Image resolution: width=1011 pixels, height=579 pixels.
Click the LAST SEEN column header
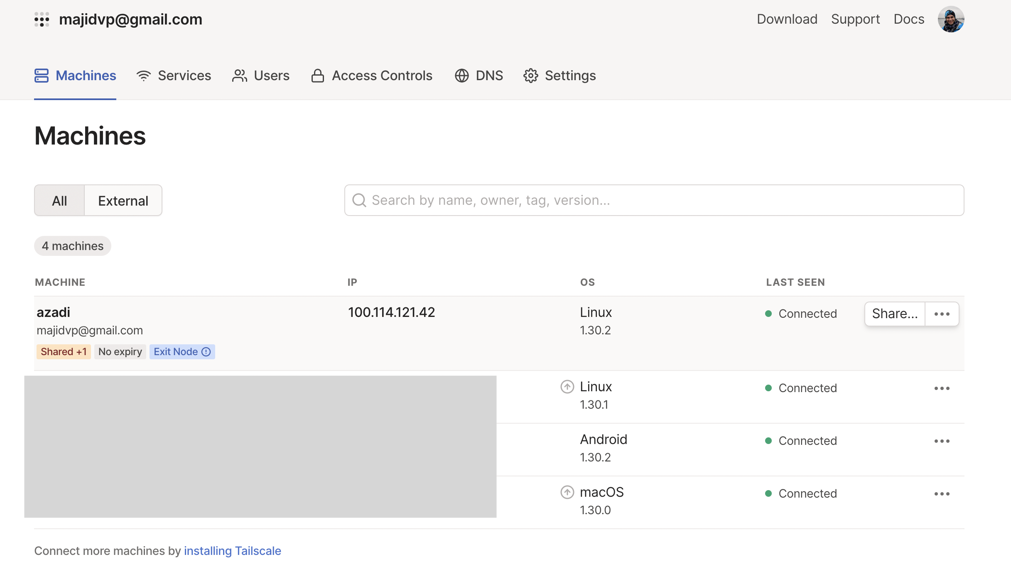pos(795,282)
